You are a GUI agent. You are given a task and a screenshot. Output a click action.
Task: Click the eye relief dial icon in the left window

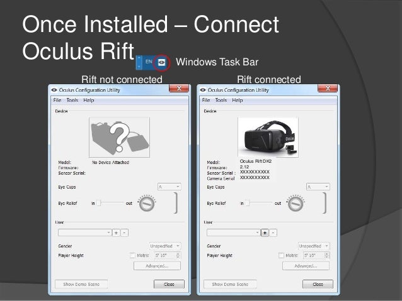(147, 204)
